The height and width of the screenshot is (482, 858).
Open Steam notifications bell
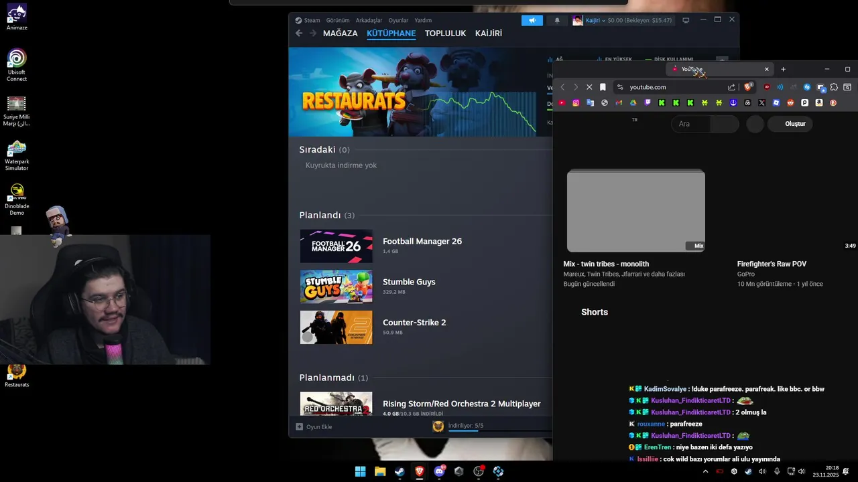tap(557, 20)
